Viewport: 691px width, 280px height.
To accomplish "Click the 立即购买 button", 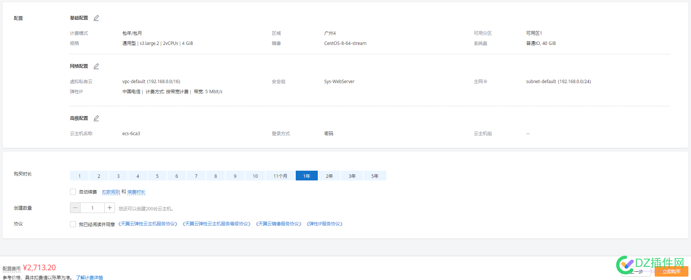I will point(672,271).
